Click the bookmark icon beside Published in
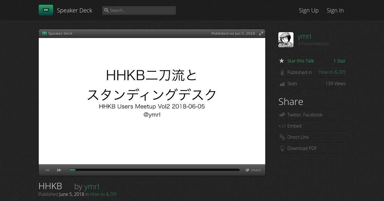The width and height of the screenshot is (384, 201). point(282,73)
